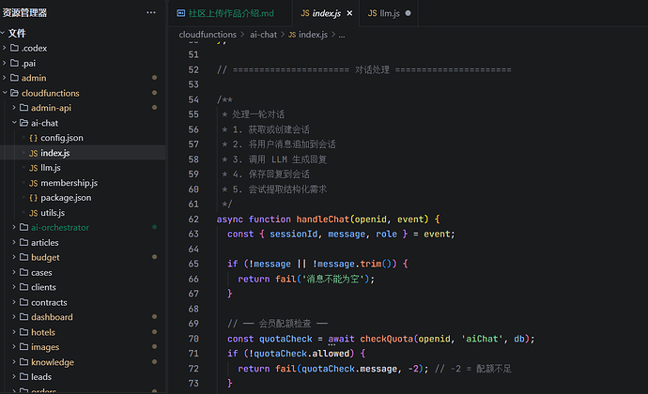
Task: Click the sessionId variable on line 63
Action: click(x=293, y=235)
